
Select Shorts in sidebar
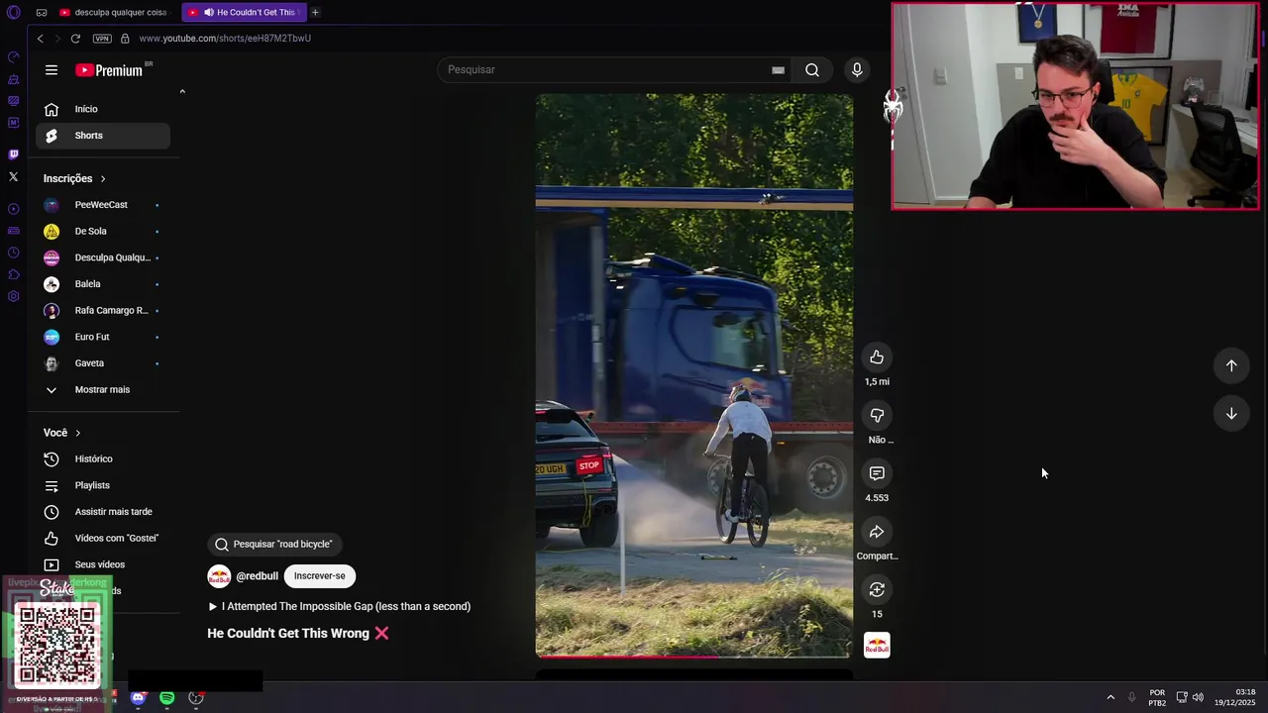[x=103, y=136]
